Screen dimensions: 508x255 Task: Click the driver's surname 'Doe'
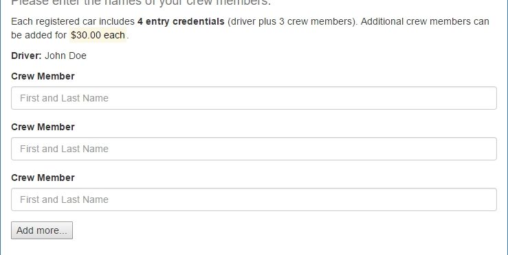(x=78, y=56)
